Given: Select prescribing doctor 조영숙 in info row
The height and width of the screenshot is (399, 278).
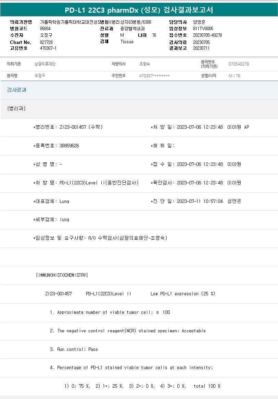Looking at the screenshot, I should (x=144, y=64).
